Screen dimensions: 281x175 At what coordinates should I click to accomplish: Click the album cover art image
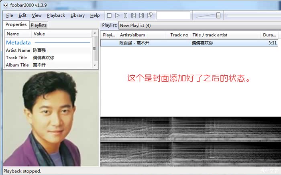click(51, 119)
